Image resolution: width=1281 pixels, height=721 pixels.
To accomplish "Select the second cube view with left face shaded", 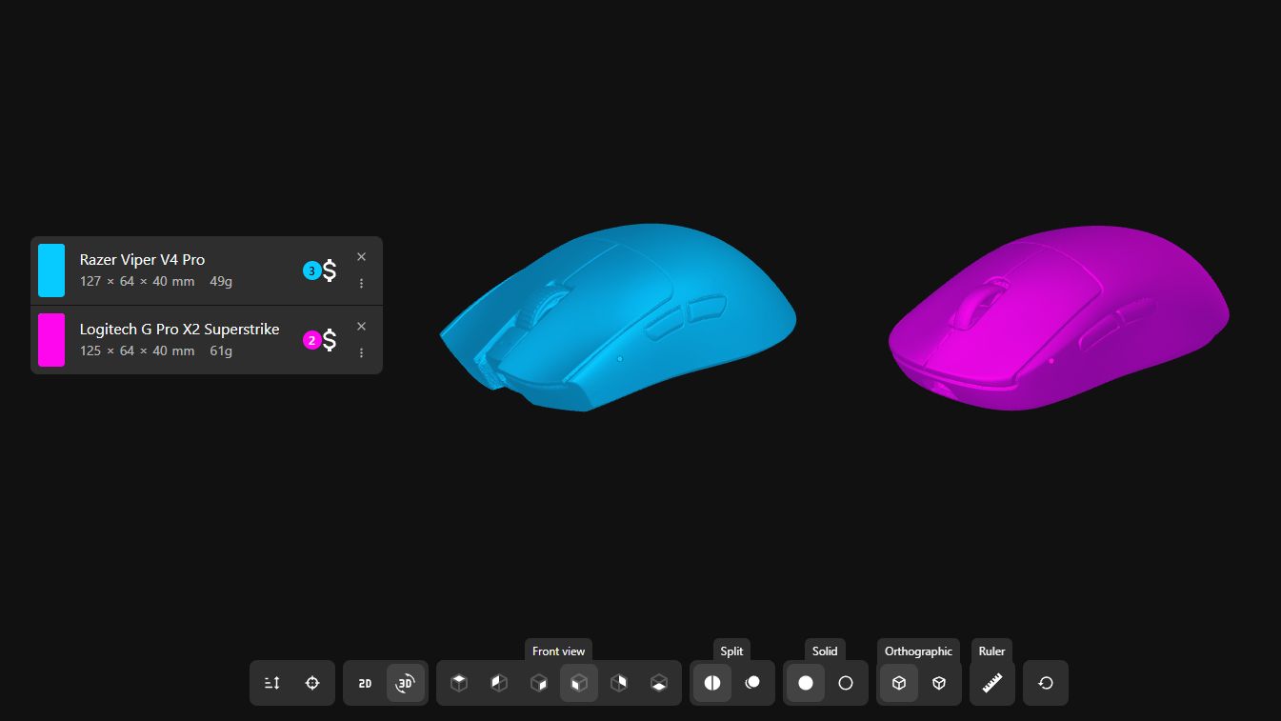I will pos(499,683).
